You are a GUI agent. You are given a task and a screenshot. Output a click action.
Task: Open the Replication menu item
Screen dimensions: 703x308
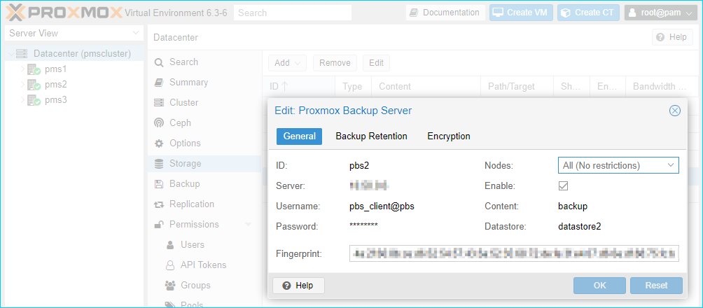pyautogui.click(x=204, y=204)
